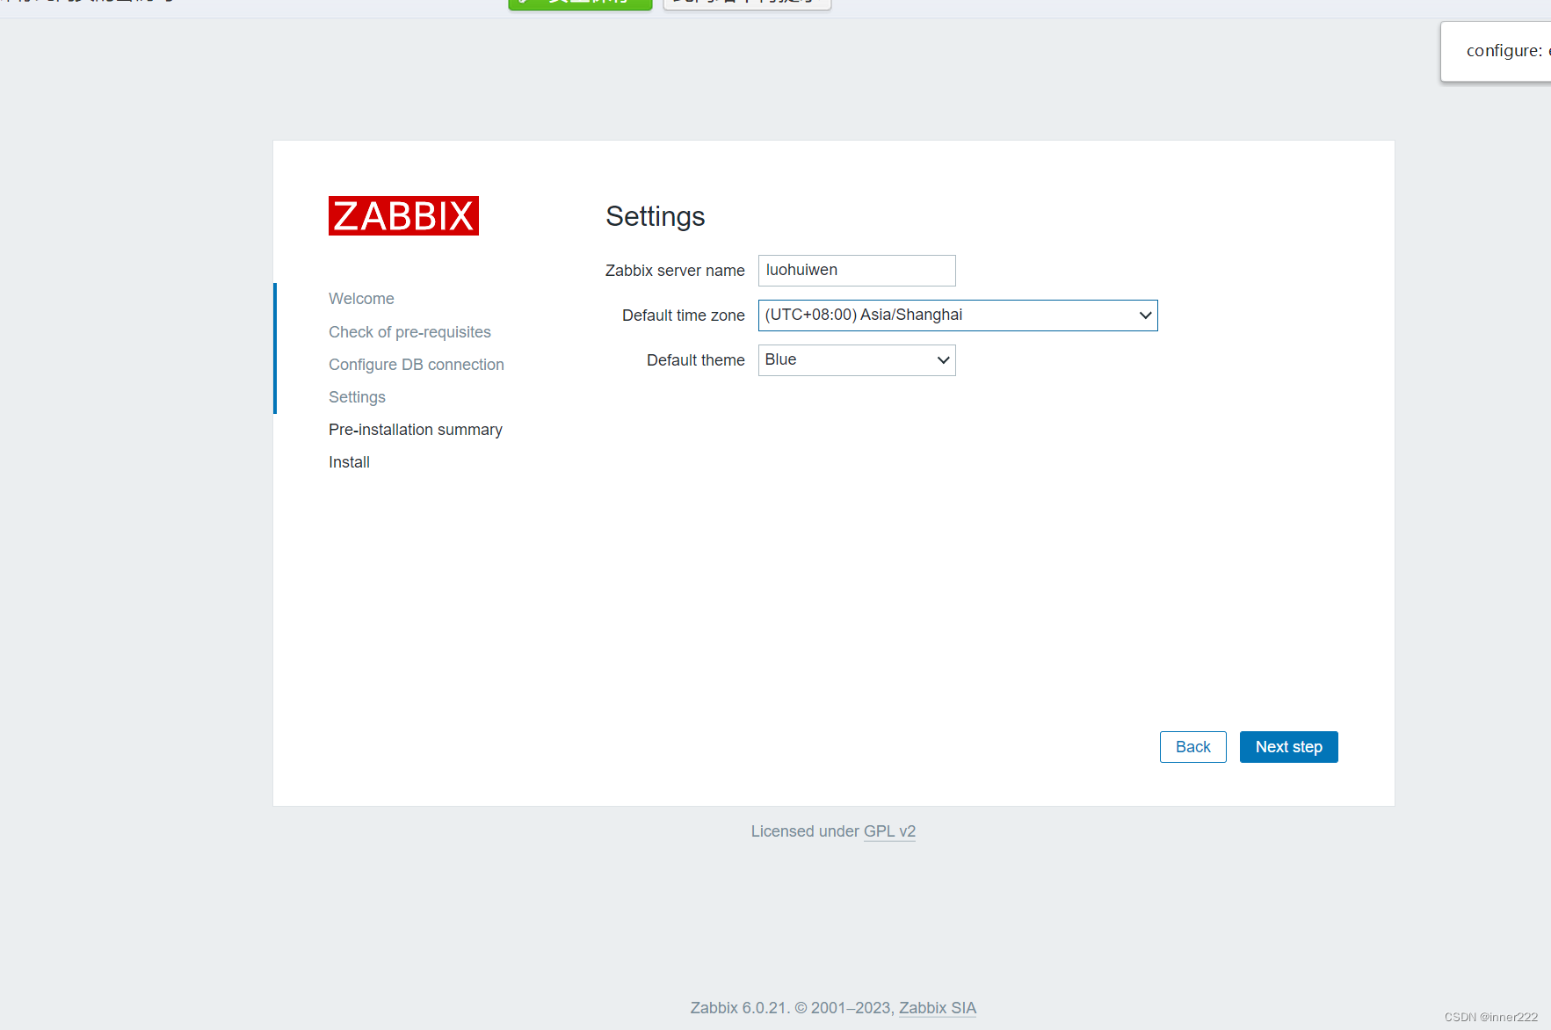Click the 'Default theme' label

696,360
